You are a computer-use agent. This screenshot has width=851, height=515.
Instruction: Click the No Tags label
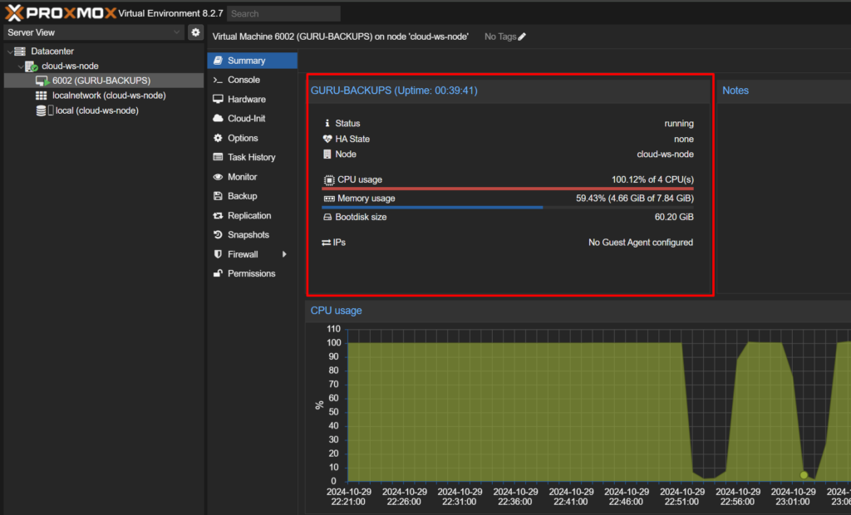click(x=499, y=37)
